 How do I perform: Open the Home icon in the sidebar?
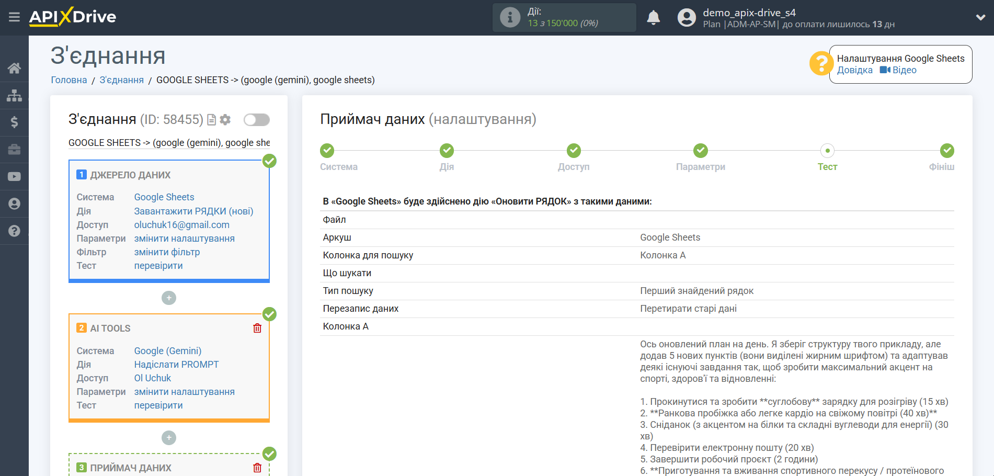click(14, 67)
